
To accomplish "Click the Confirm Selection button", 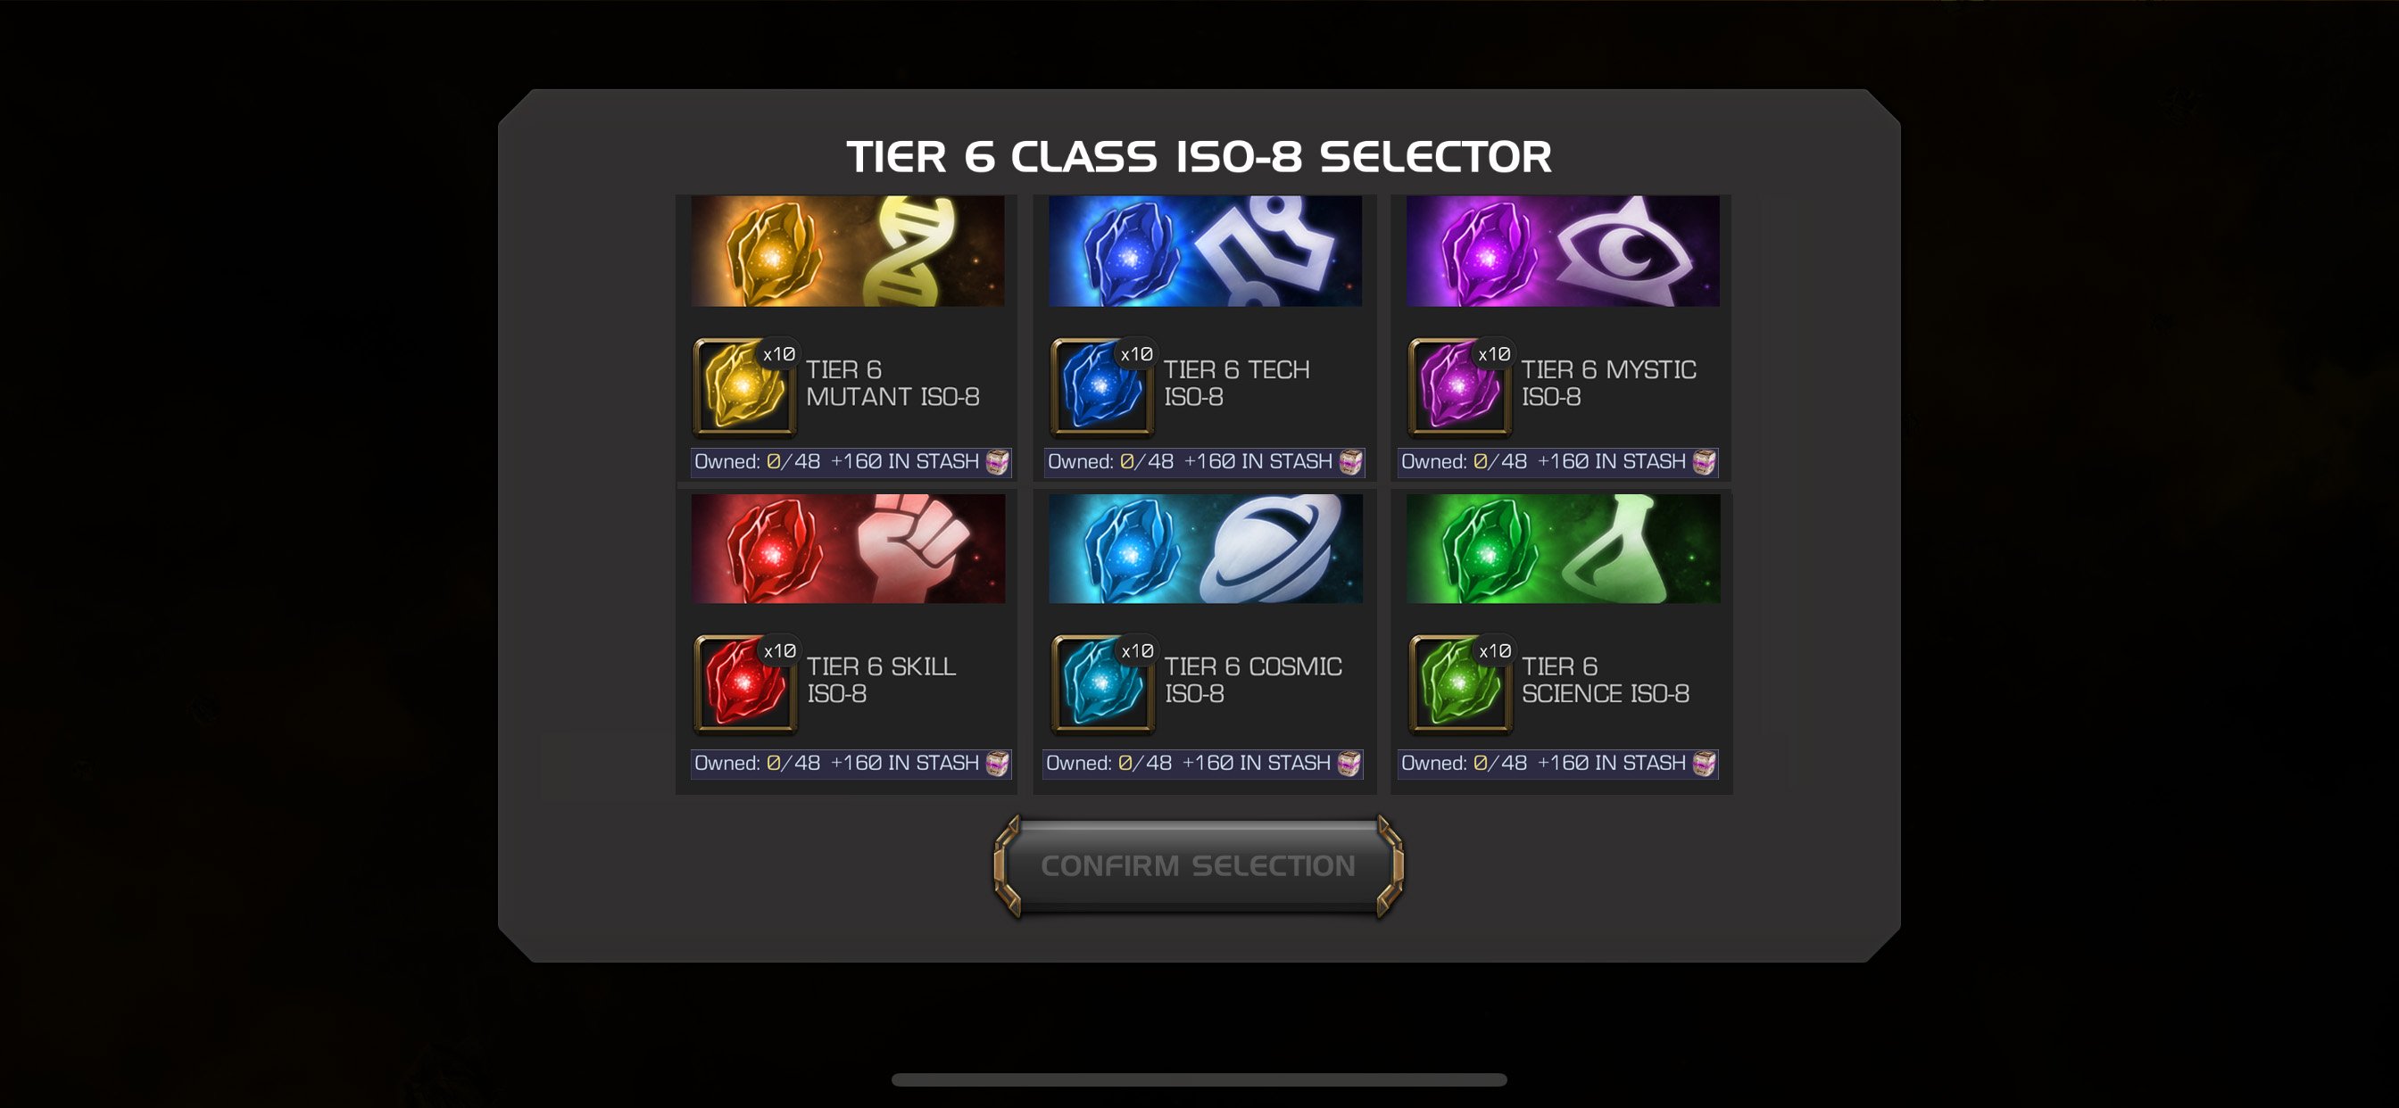I will click(x=1199, y=866).
